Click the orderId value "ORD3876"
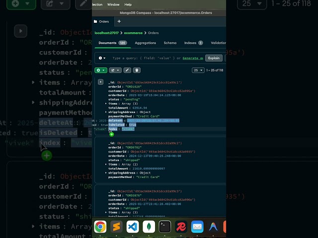318x238 pixels. click(x=134, y=195)
